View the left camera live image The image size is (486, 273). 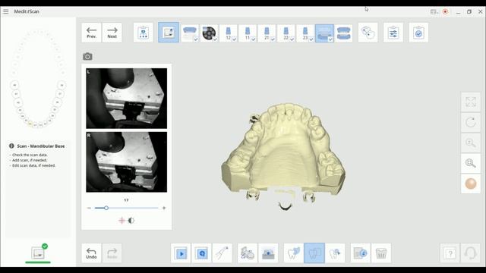coord(127,99)
